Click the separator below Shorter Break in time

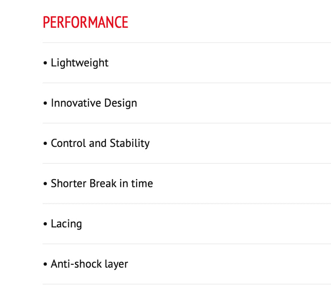pos(186,204)
